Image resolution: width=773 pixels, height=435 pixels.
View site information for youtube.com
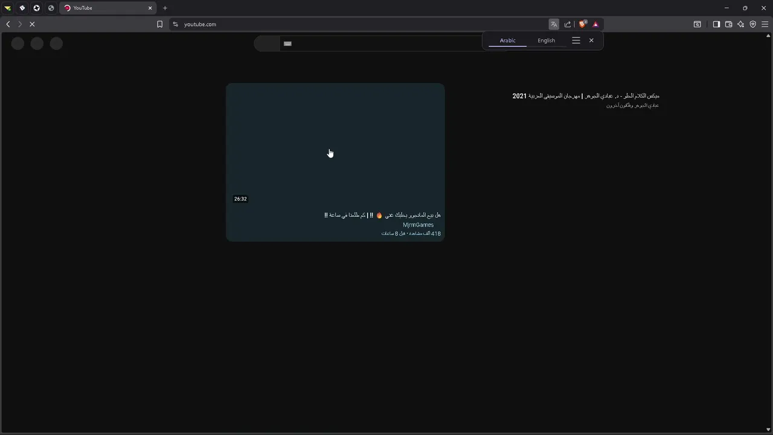(175, 24)
